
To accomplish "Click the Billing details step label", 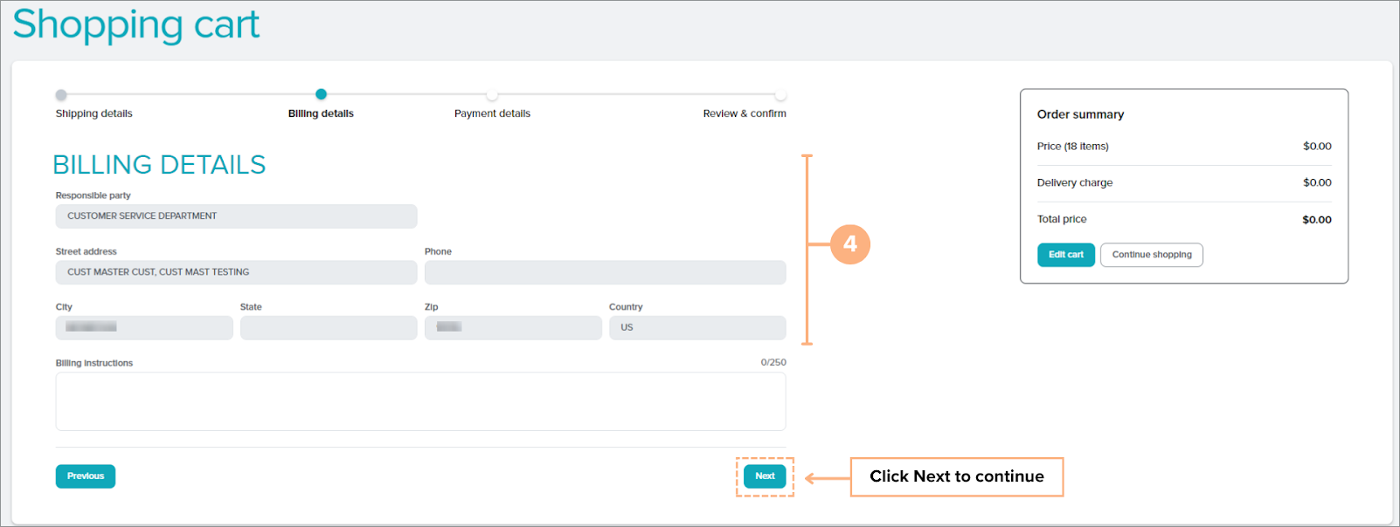I will [321, 113].
